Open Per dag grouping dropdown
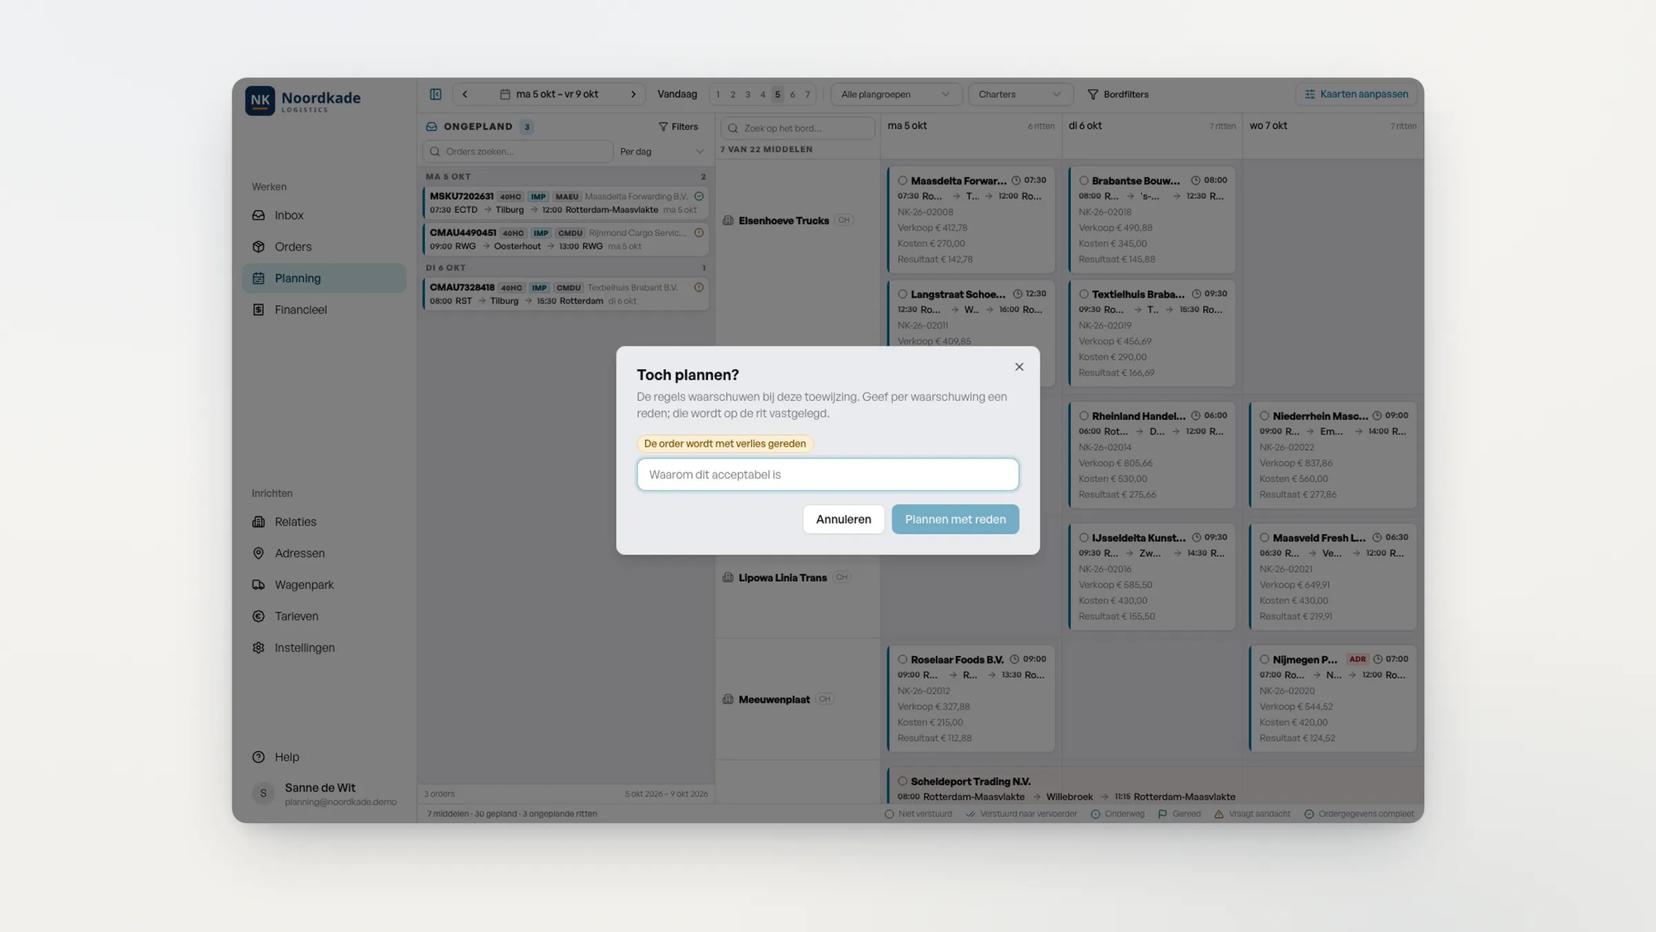This screenshot has height=932, width=1656. 661,151
